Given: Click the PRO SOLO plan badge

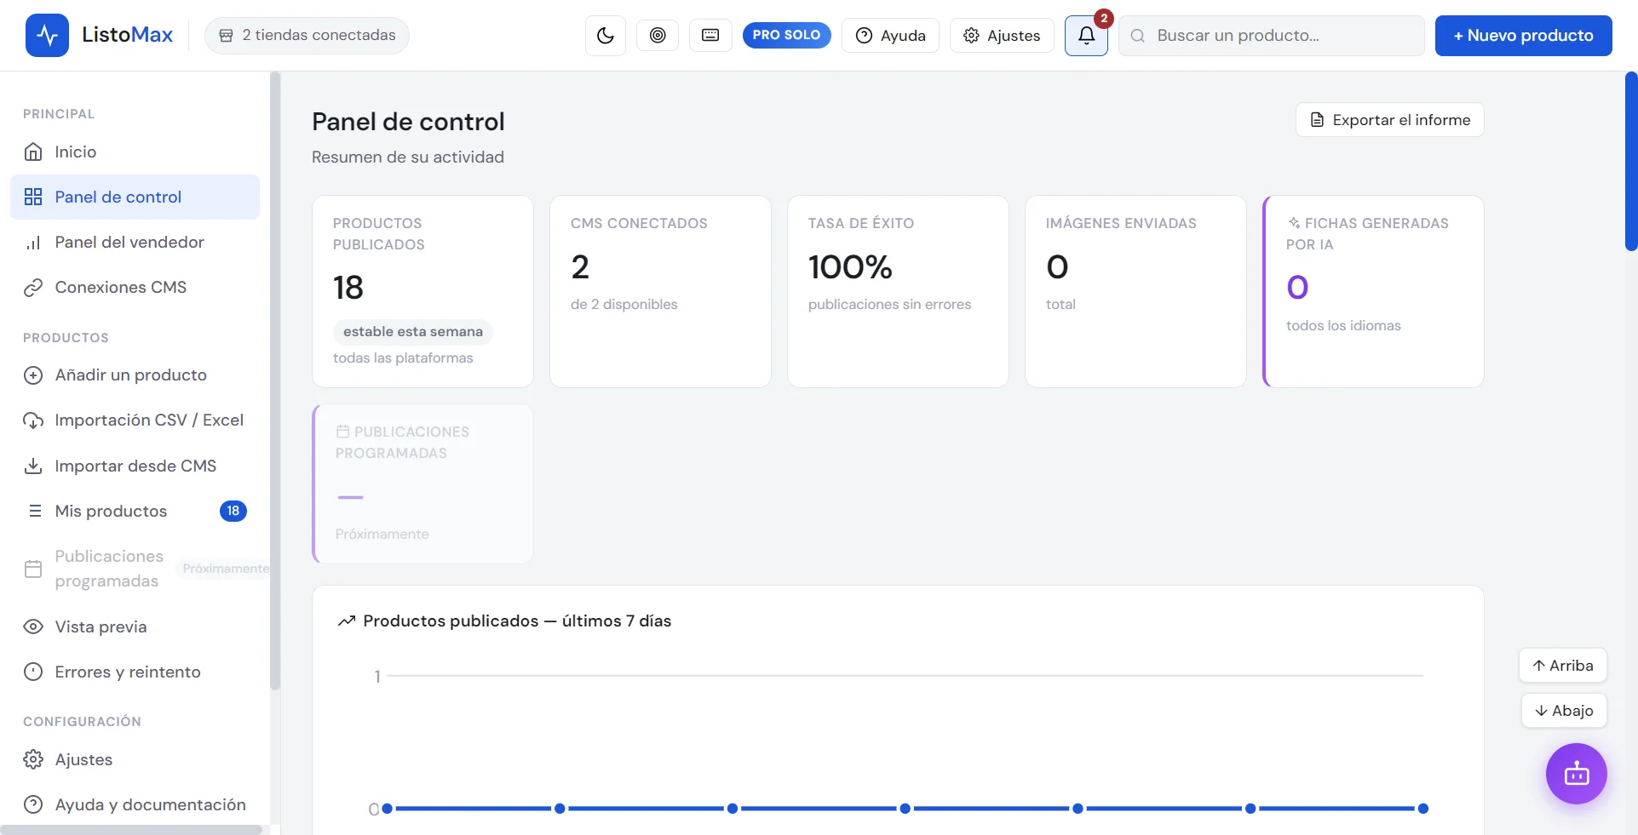Looking at the screenshot, I should 786,35.
